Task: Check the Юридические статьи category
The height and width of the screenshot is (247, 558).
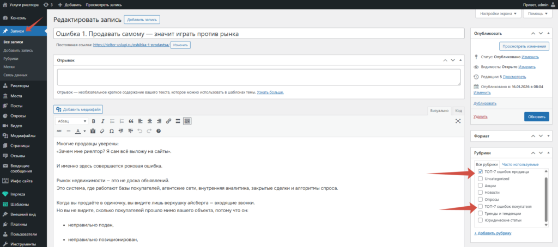Action: point(481,220)
